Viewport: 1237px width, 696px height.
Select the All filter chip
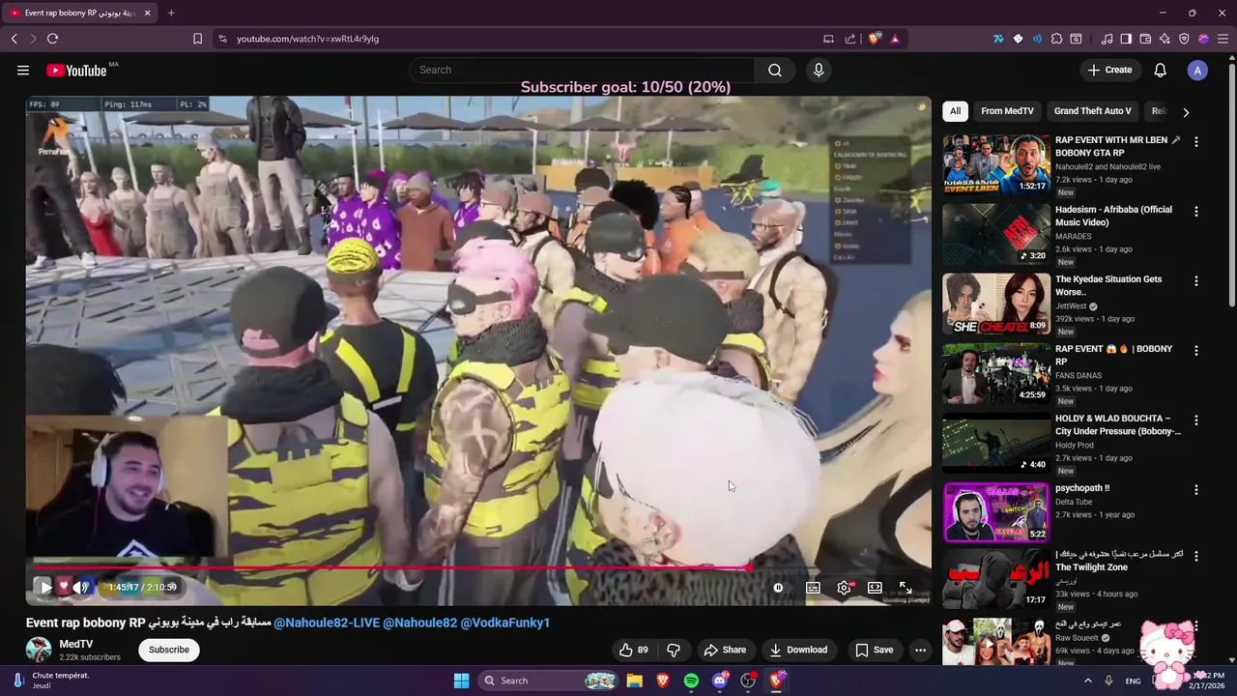tap(955, 111)
